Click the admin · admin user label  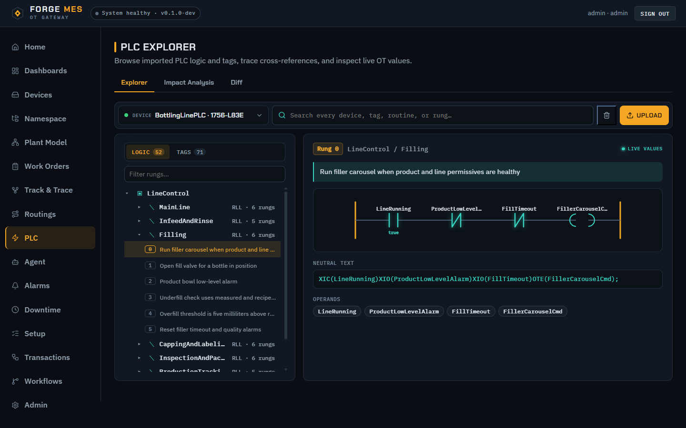click(x=607, y=13)
